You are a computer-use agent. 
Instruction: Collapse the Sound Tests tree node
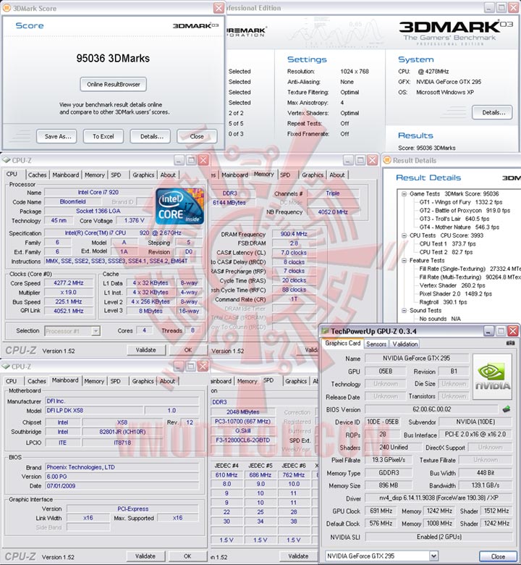click(x=404, y=310)
